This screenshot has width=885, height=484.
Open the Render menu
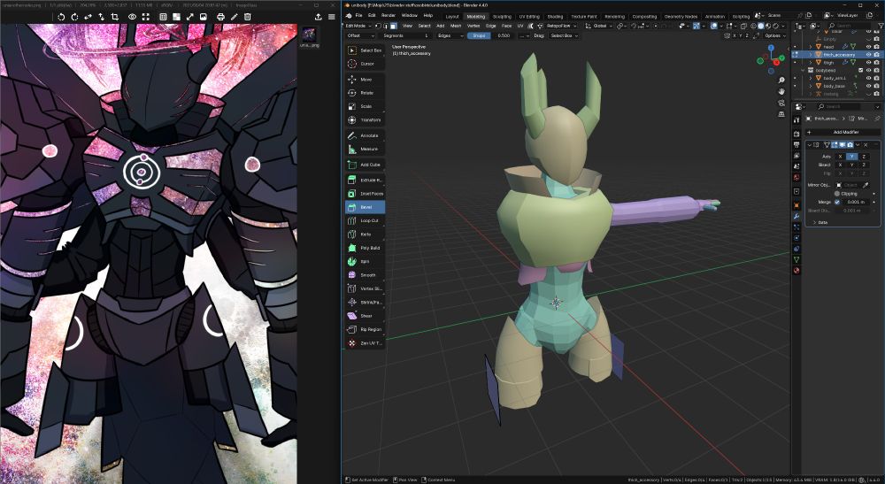389,15
